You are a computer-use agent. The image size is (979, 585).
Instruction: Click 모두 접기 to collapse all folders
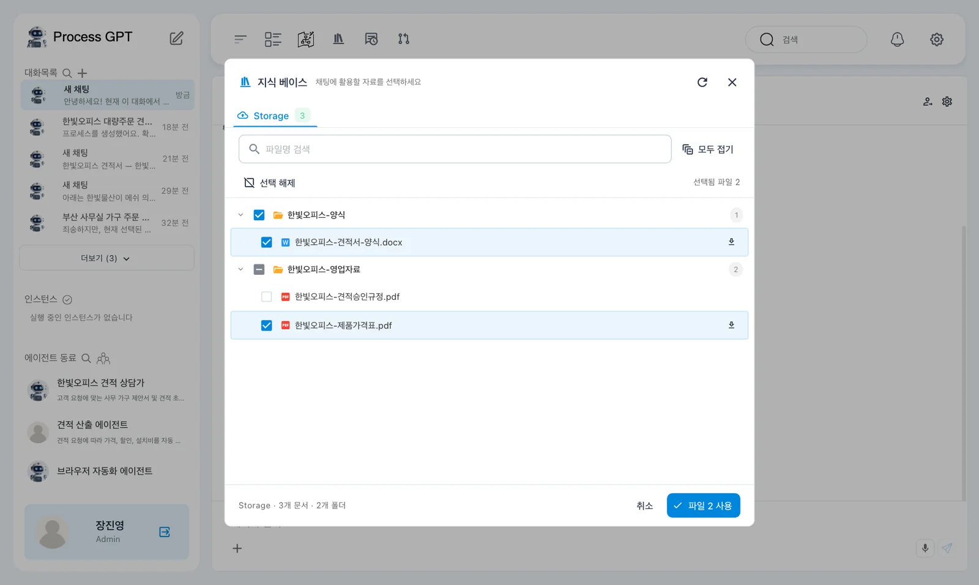708,149
